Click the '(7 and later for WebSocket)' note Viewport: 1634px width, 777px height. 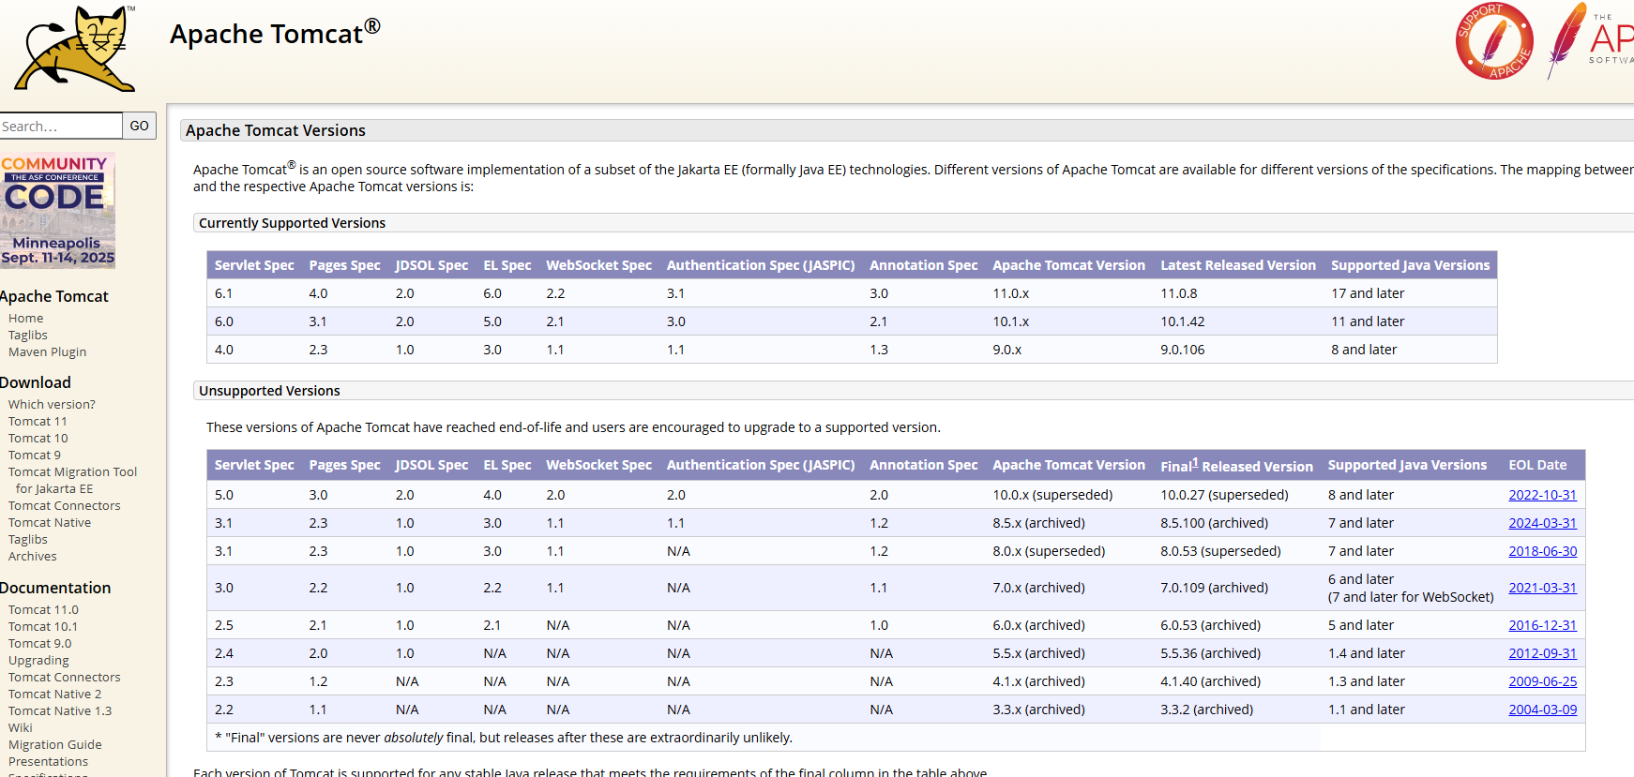pos(1411,597)
